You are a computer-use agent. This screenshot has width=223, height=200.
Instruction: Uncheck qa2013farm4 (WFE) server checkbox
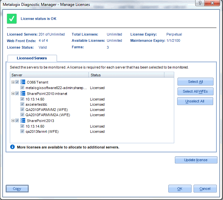(22, 131)
